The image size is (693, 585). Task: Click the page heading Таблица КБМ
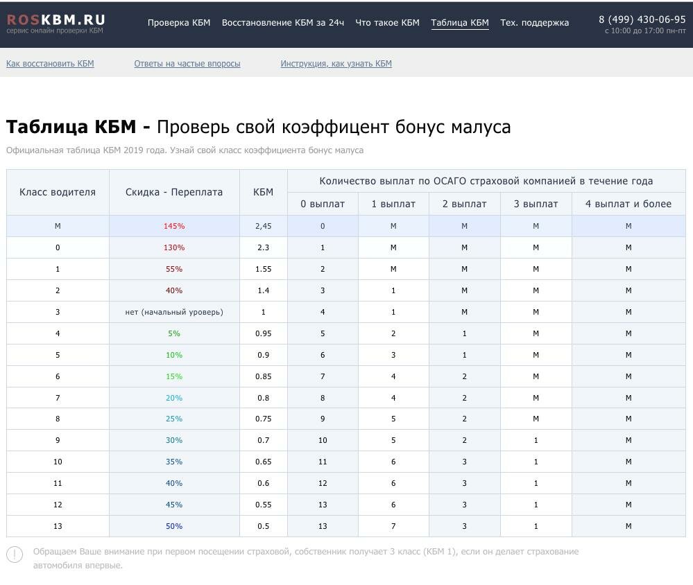(78, 128)
